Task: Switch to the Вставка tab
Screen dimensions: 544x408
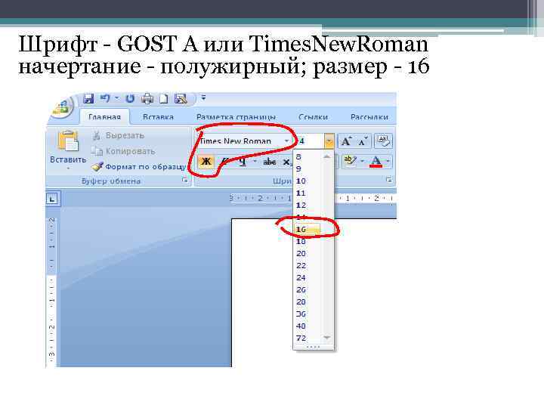Action: [x=158, y=117]
